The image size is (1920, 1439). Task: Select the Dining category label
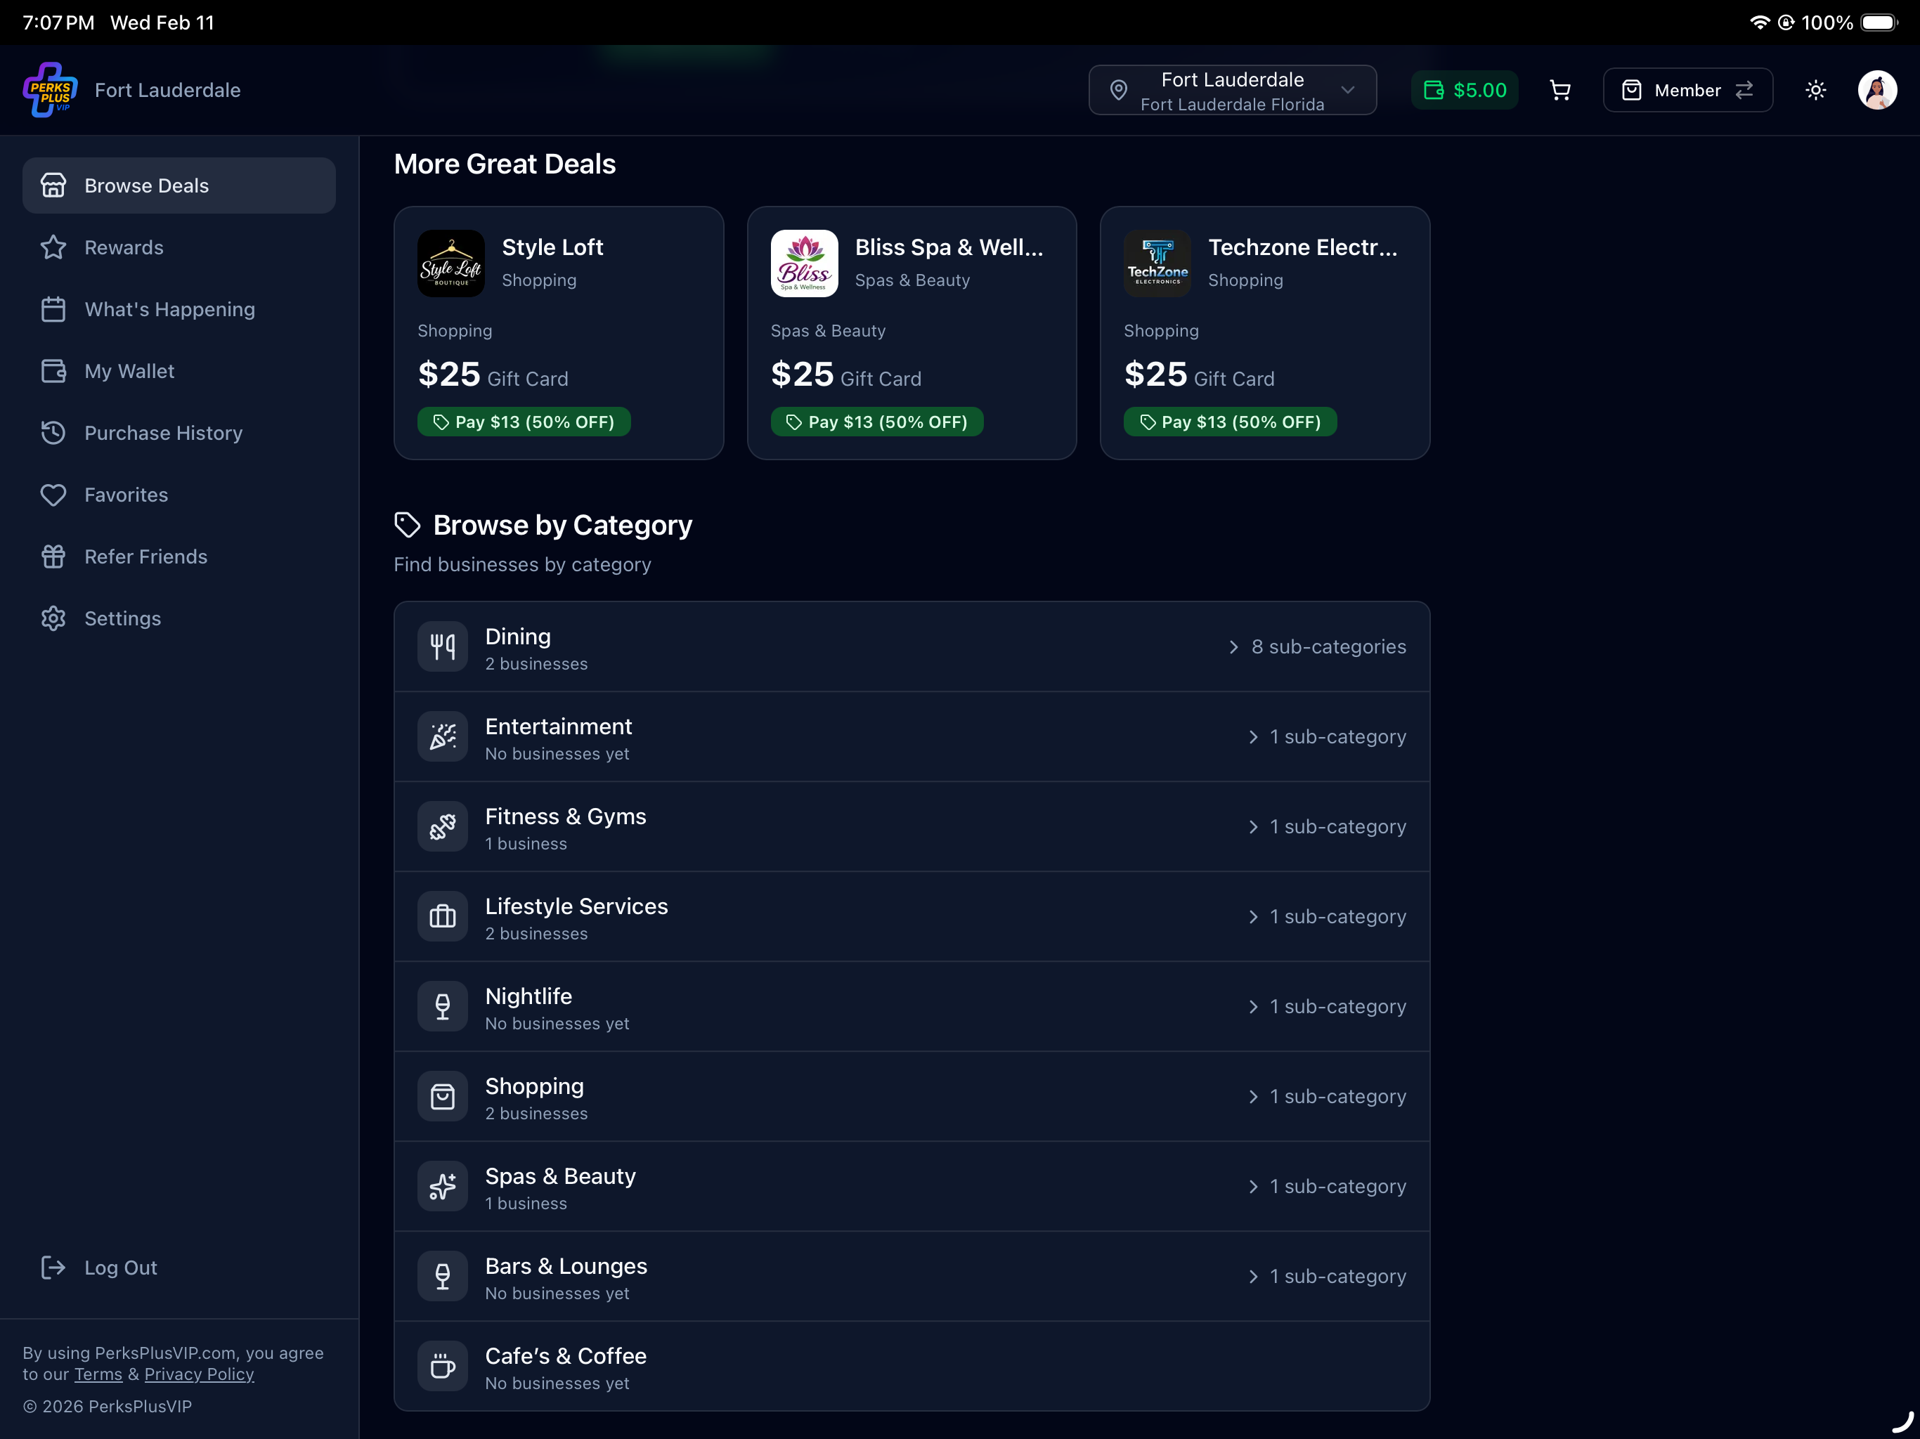(x=517, y=636)
